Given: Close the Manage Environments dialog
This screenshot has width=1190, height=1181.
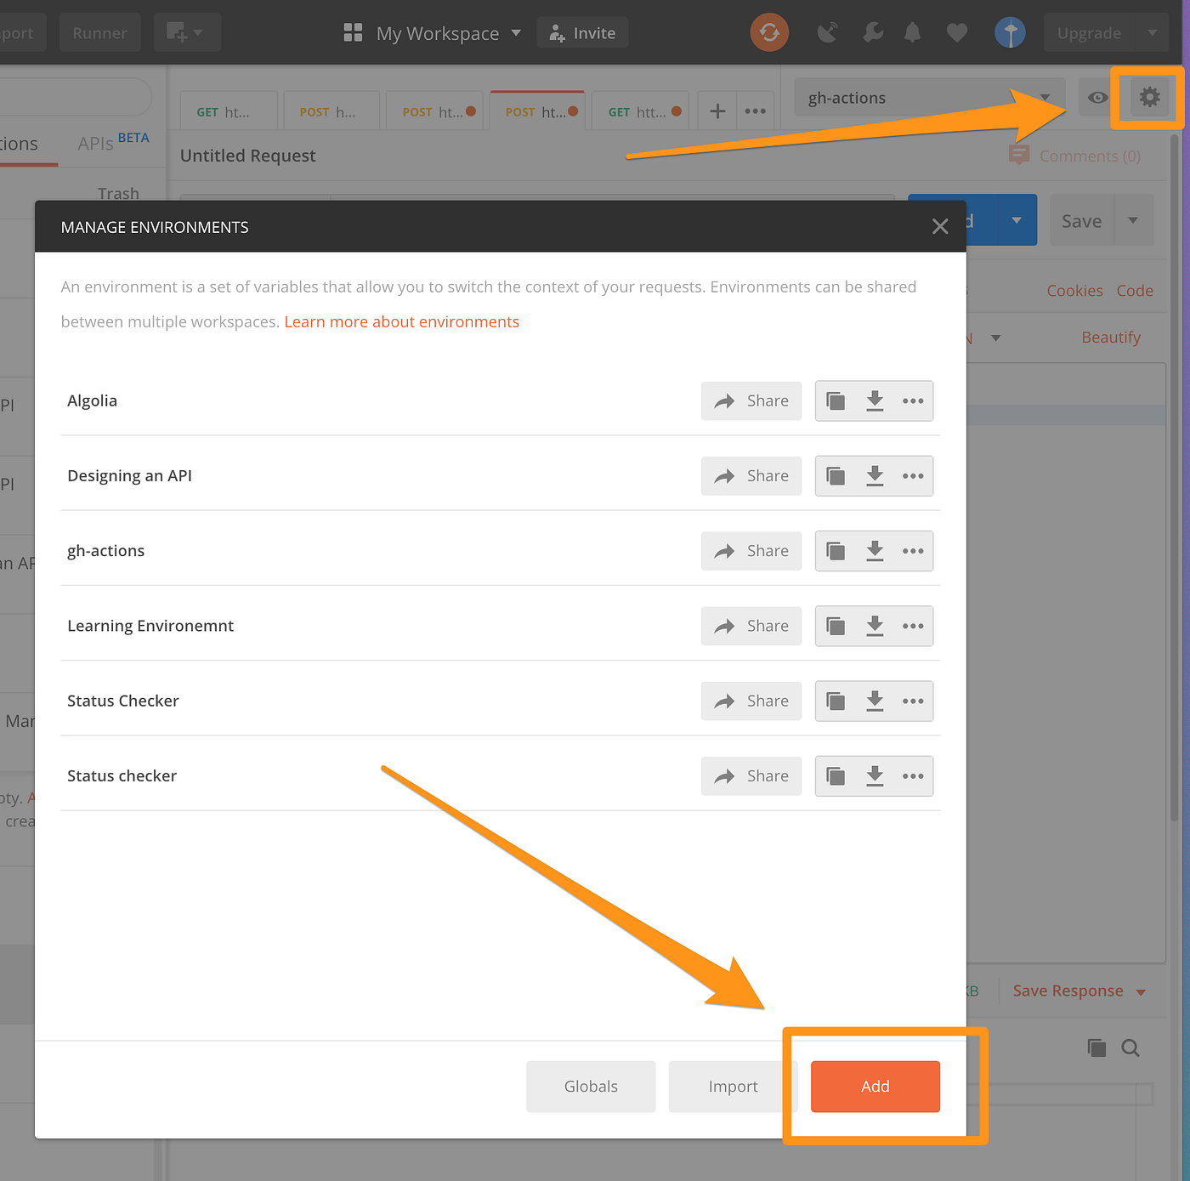Looking at the screenshot, I should pos(939,226).
